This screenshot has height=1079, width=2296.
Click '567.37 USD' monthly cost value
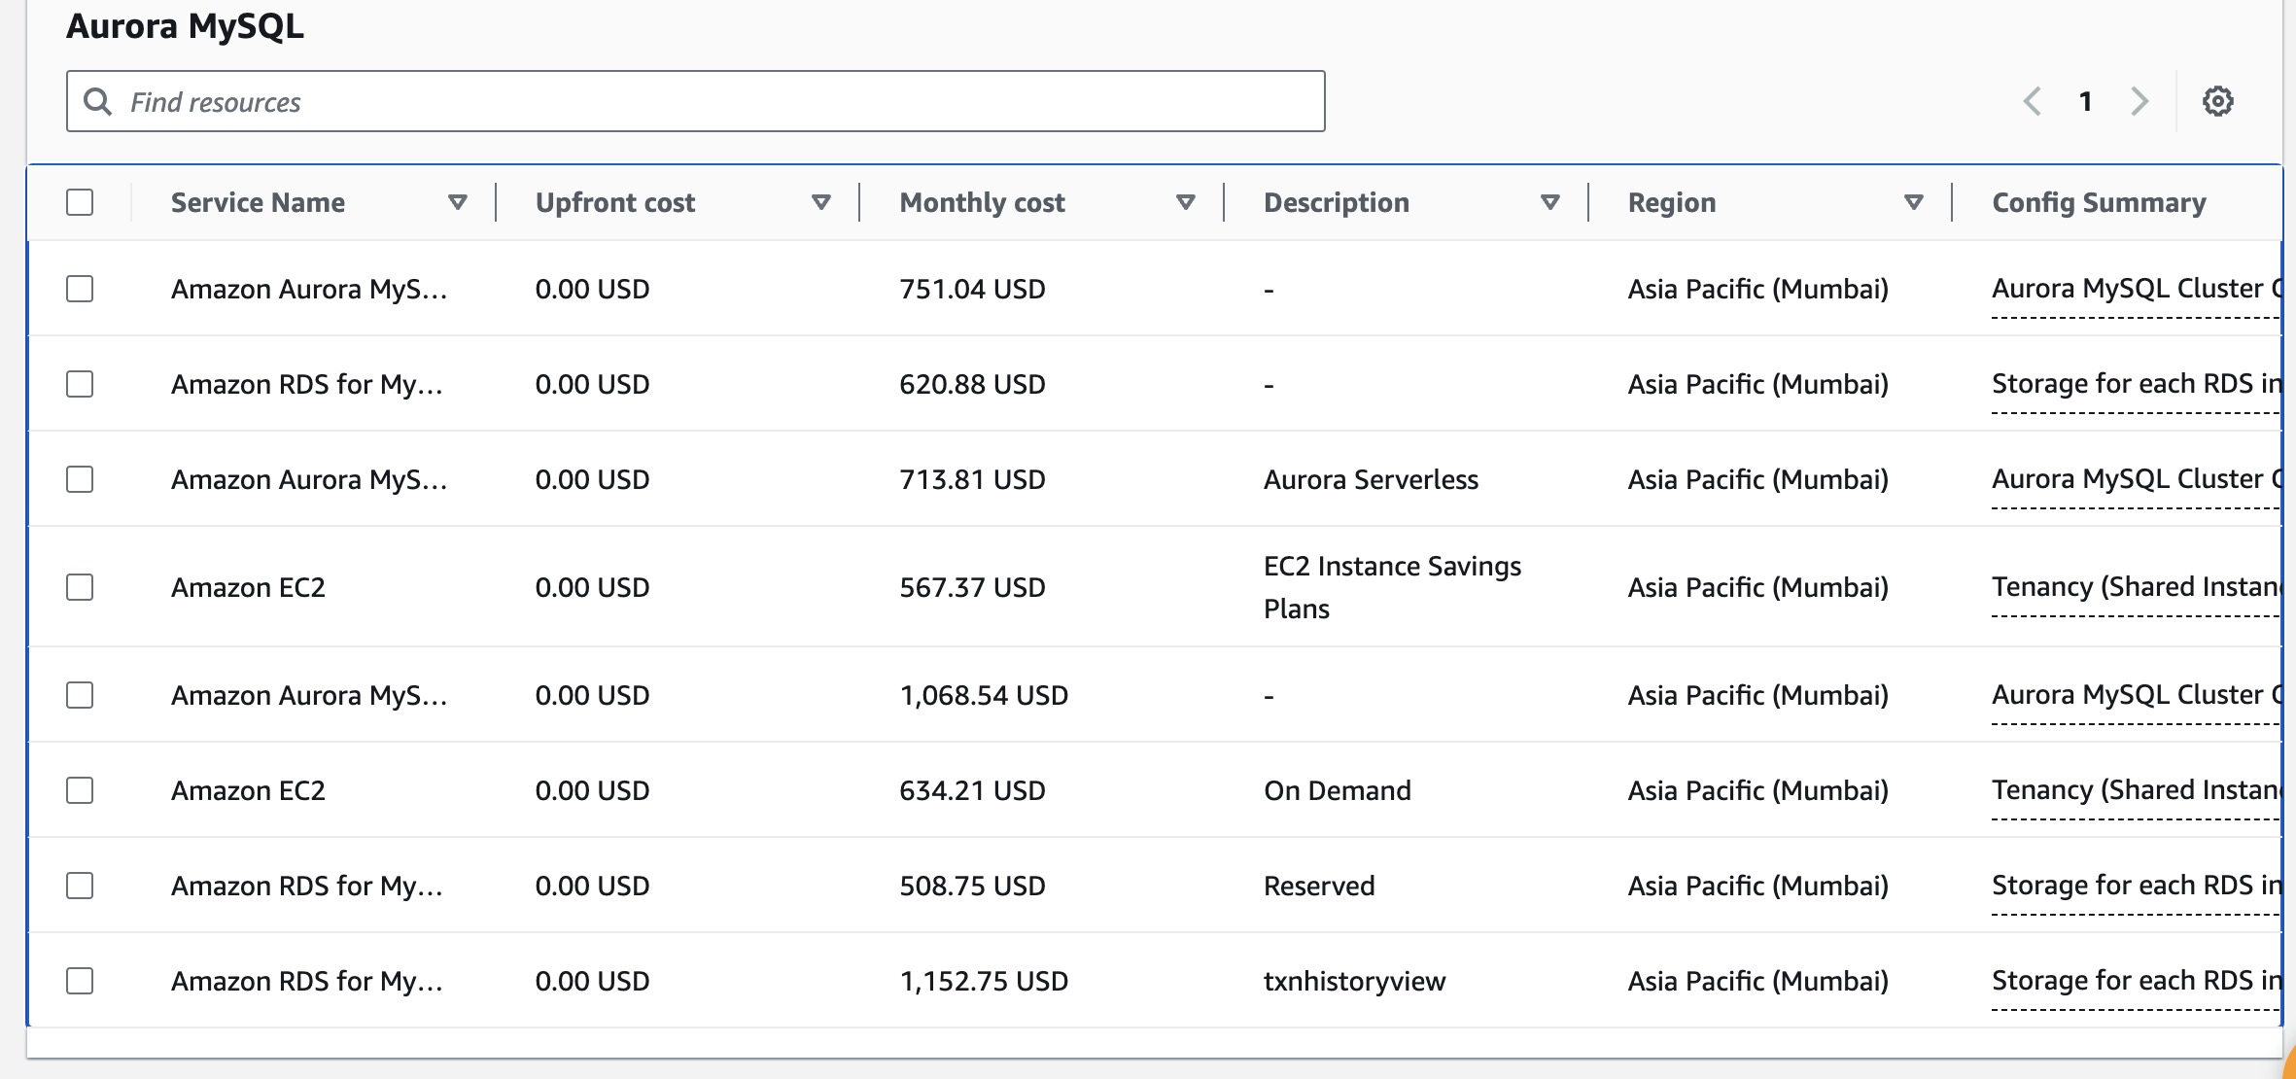972,587
